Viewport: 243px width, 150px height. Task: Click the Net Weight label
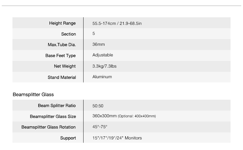tap(65, 66)
